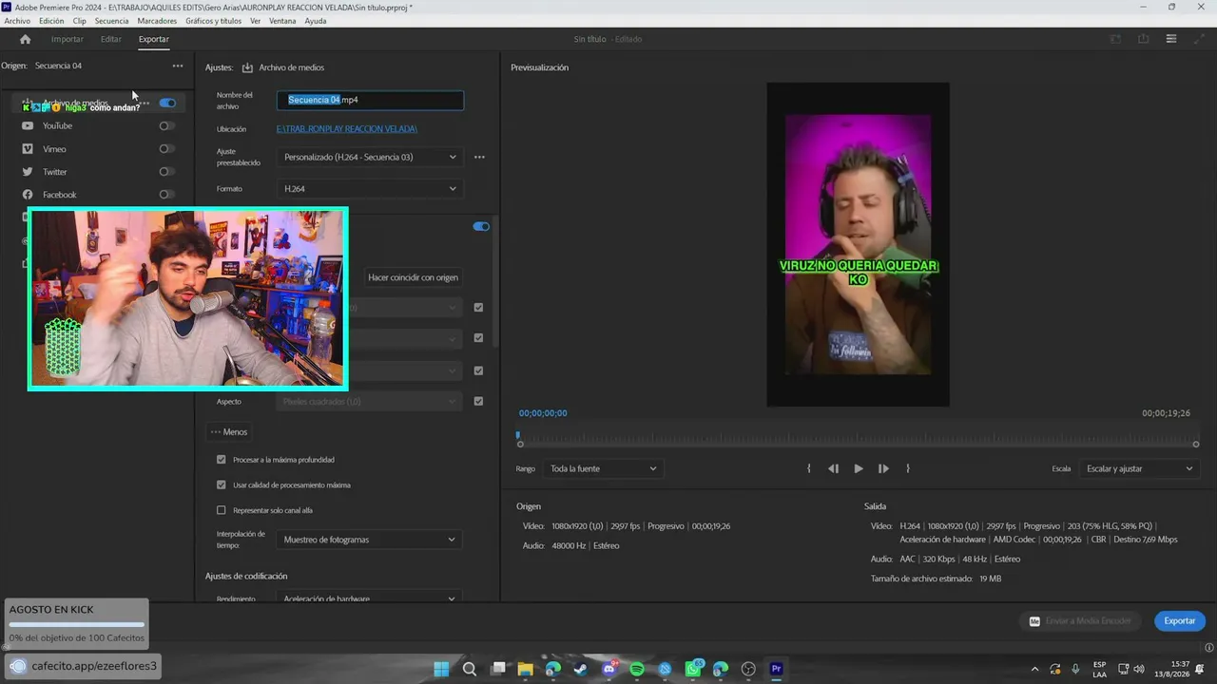
Task: Set the in point on the preview
Action: [809, 468]
